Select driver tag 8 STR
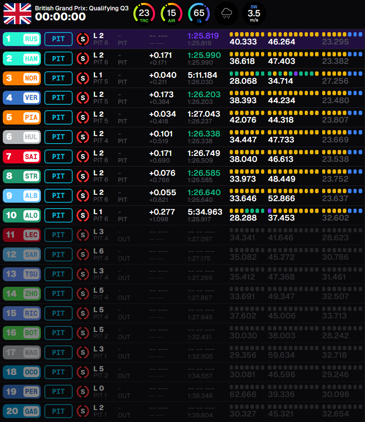This screenshot has height=422, width=365. (22, 176)
